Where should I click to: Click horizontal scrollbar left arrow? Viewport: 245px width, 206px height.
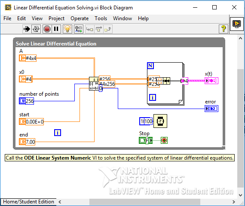(x=60, y=202)
